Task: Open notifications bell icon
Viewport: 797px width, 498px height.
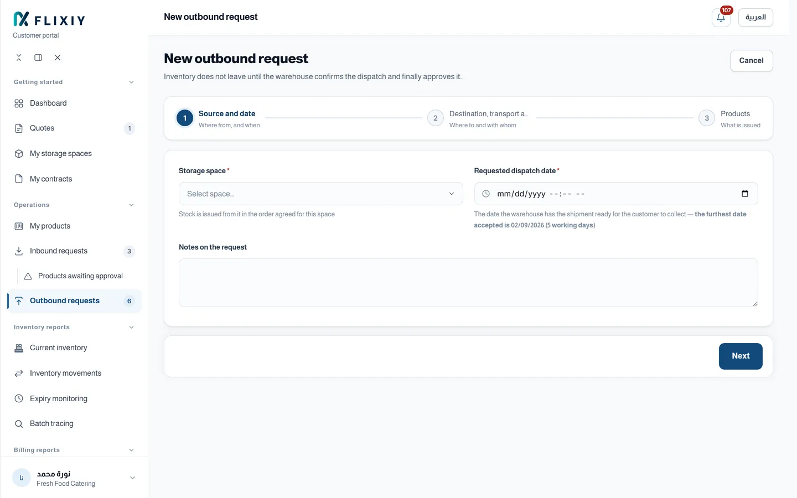Action: [x=721, y=18]
